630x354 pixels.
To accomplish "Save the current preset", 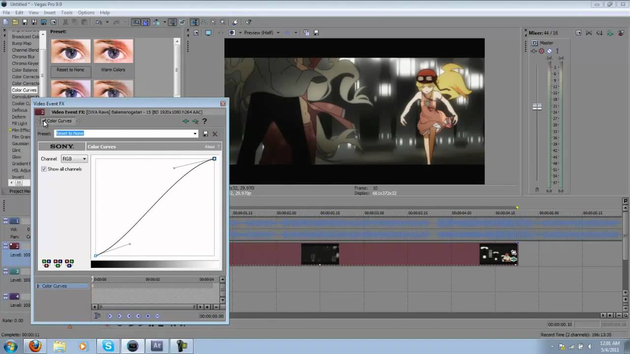I will [x=206, y=134].
